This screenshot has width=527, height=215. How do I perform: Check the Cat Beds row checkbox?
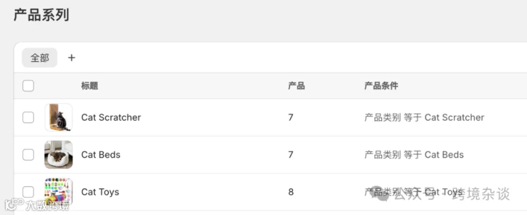(x=28, y=155)
